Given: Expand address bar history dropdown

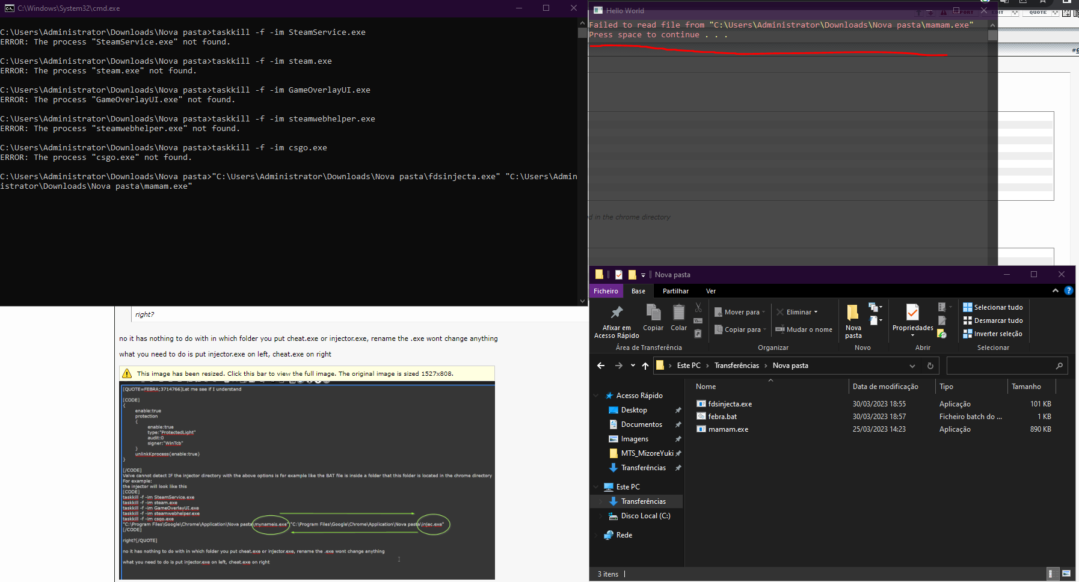Looking at the screenshot, I should 912,366.
